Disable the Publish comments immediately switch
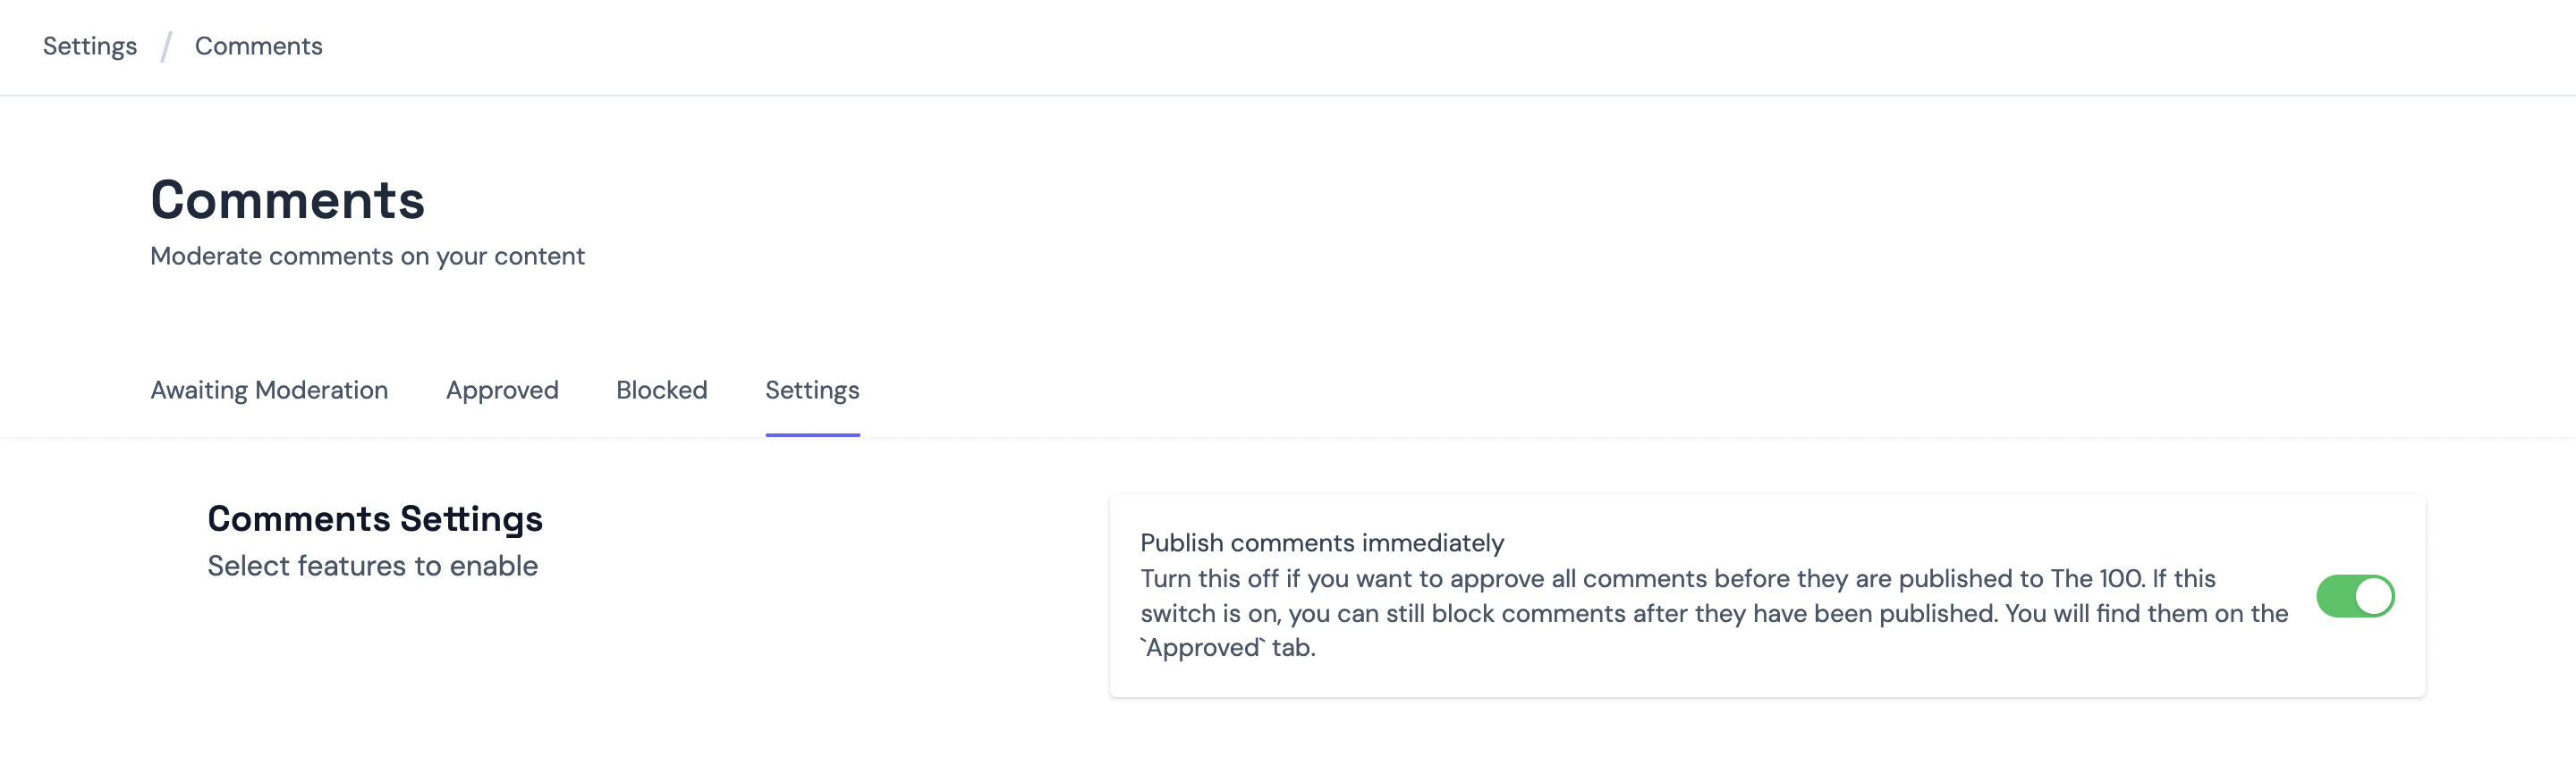 pos(2355,596)
